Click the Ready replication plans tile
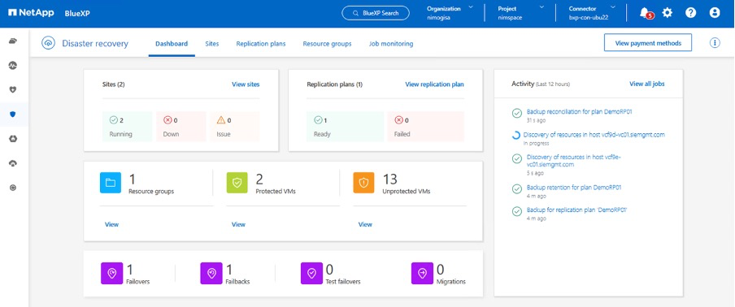Screen dimensions: 735x307 tap(345, 127)
